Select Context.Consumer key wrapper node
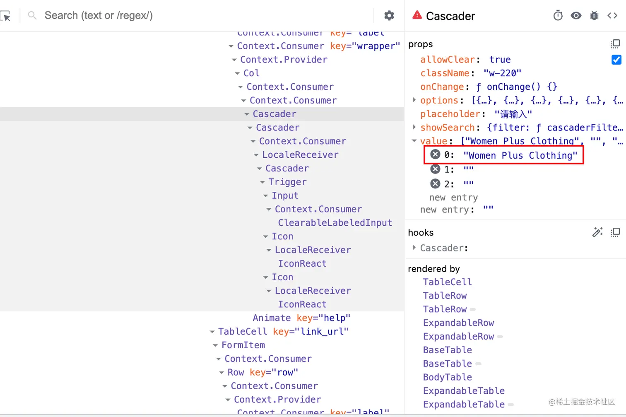This screenshot has width=626, height=417. pos(318,46)
